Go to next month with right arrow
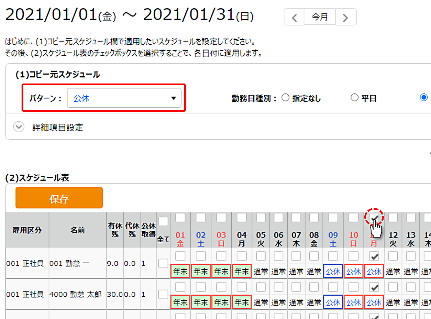This screenshot has width=431, height=319. pos(346,17)
